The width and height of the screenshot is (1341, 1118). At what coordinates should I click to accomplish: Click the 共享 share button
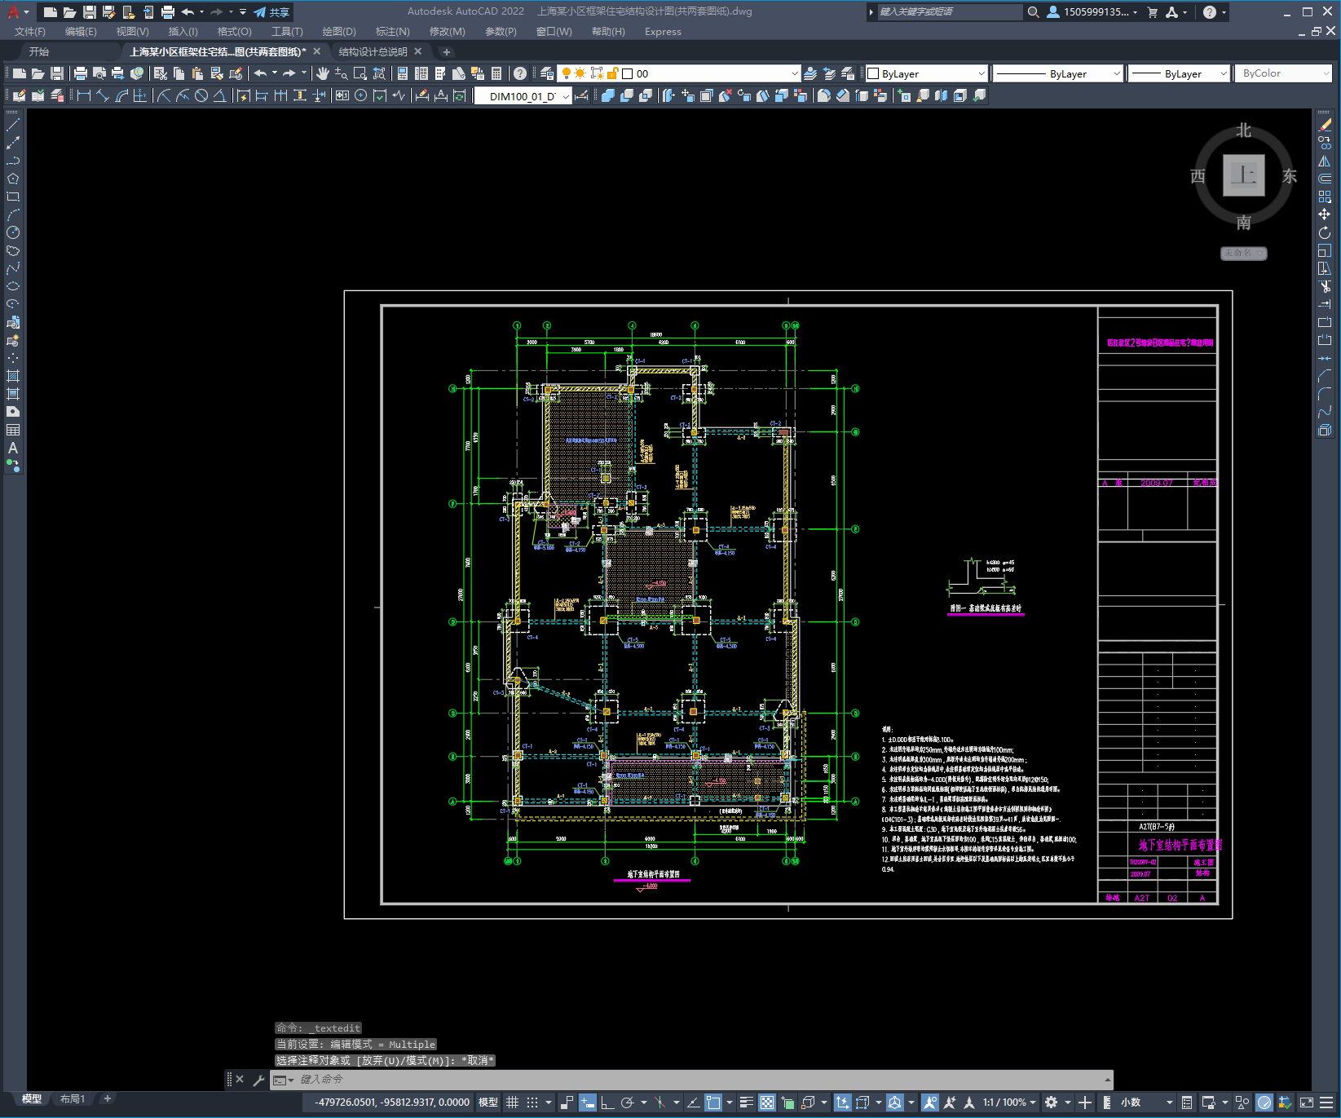pyautogui.click(x=272, y=12)
